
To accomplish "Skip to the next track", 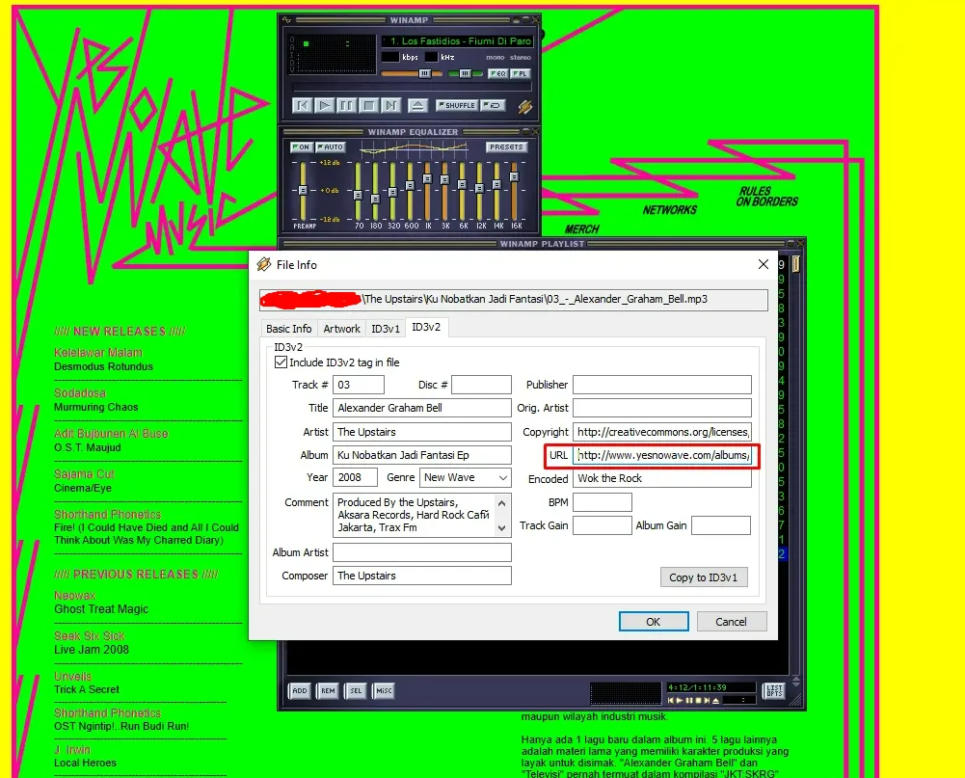I will [x=390, y=105].
